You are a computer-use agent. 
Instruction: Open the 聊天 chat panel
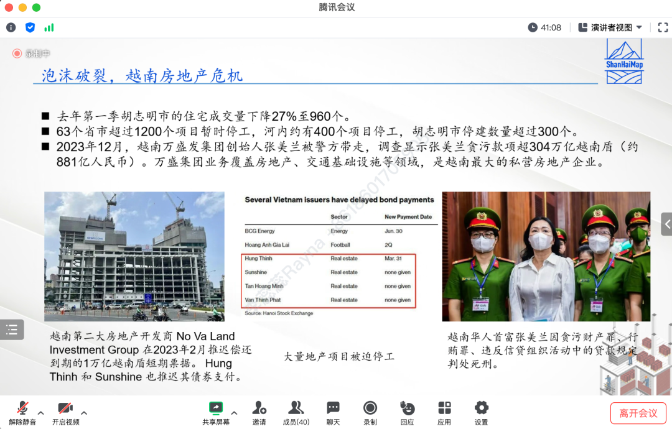click(333, 413)
